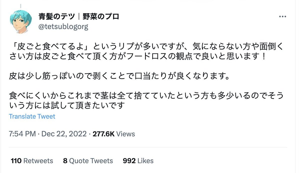
Task: Open the tweet's more options menu
Action: [282, 17]
